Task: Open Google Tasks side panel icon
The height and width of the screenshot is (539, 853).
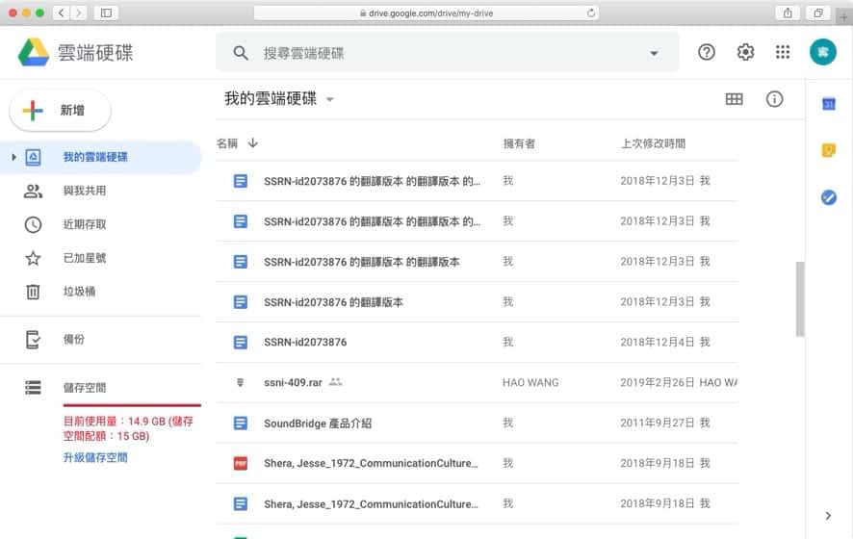Action: point(828,197)
